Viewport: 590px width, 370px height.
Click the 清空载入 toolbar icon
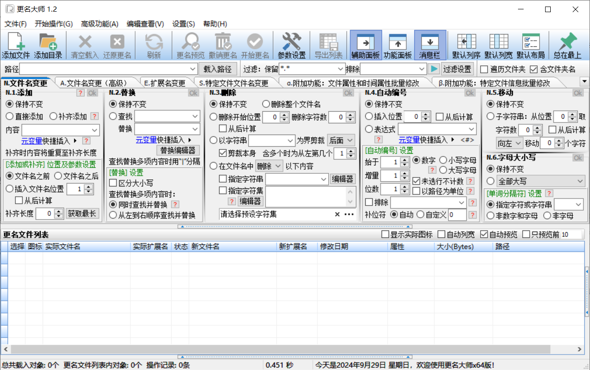(85, 46)
